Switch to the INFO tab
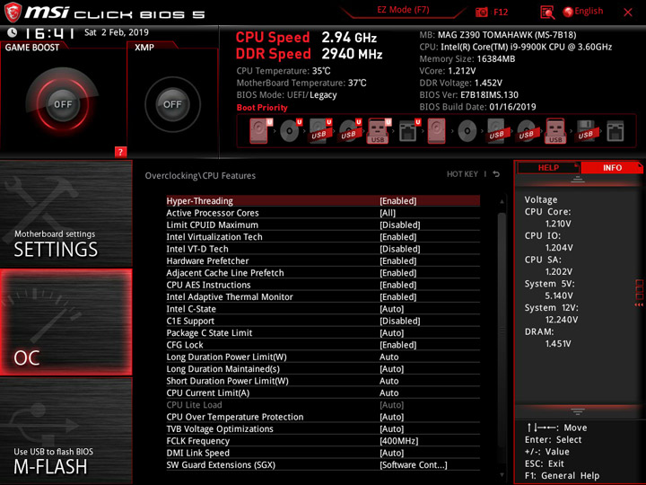This screenshot has height=485, width=646. [612, 167]
